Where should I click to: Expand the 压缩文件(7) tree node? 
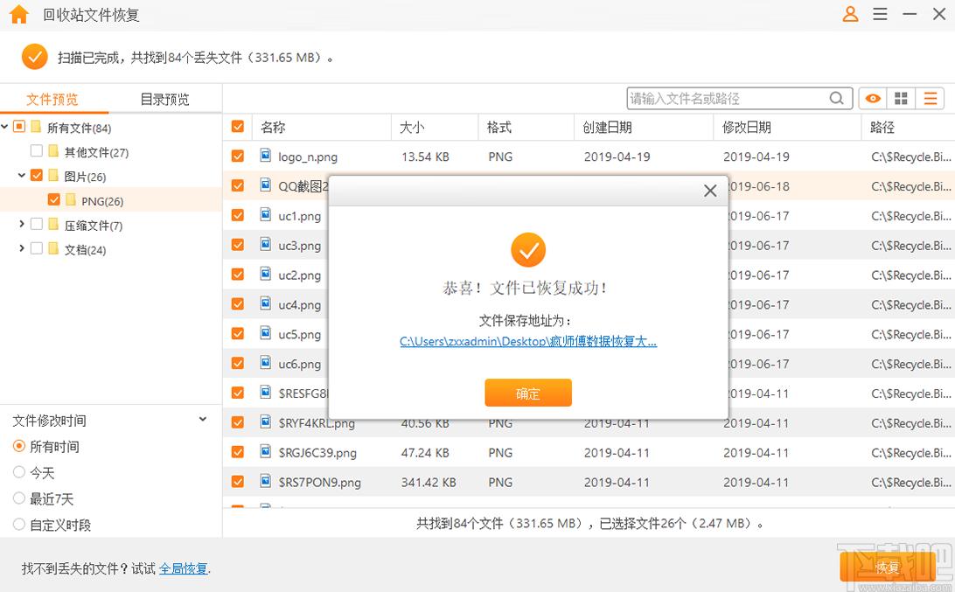coord(21,224)
